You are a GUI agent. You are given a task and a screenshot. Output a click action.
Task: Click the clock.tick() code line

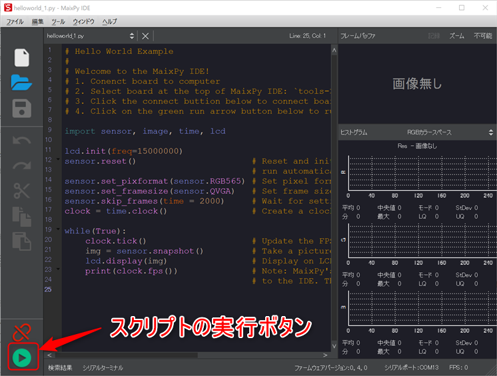click(116, 241)
